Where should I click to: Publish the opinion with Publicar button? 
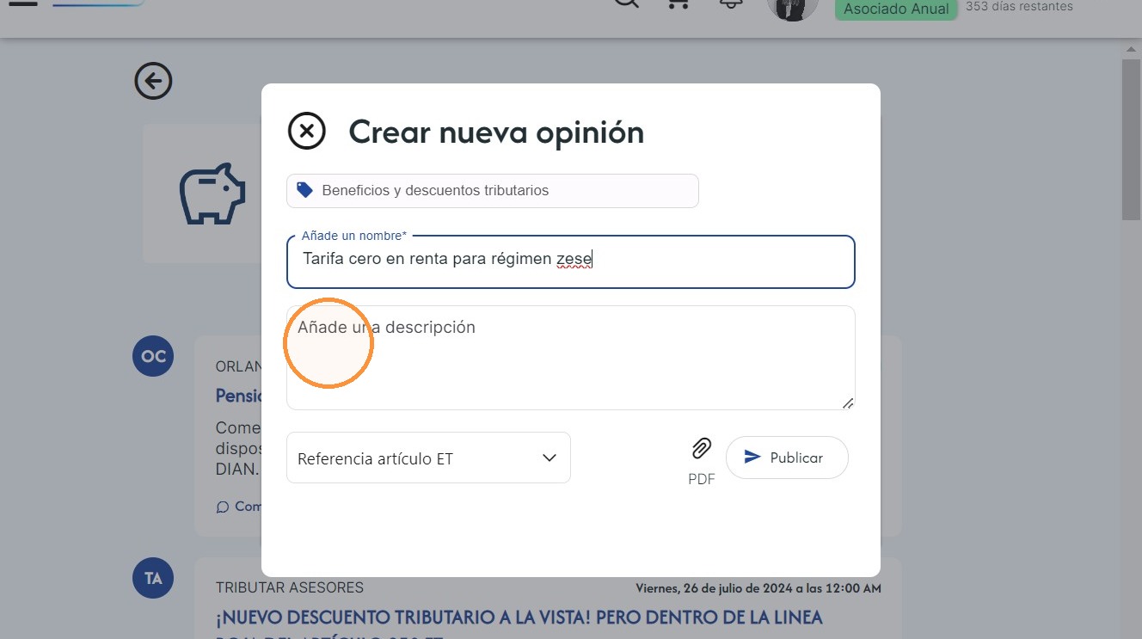tap(787, 458)
